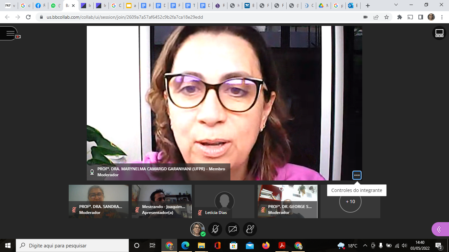The width and height of the screenshot is (449, 252).
Task: Open Adobe Acrobat from taskbar
Action: click(282, 245)
